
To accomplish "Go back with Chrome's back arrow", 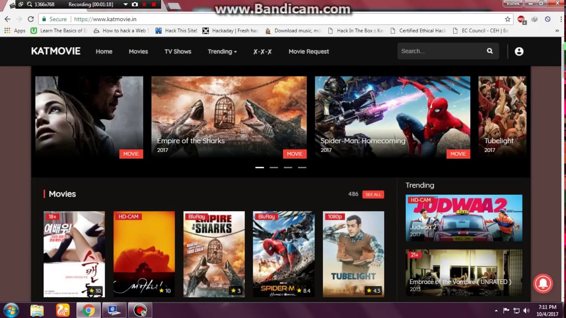I will [x=8, y=19].
